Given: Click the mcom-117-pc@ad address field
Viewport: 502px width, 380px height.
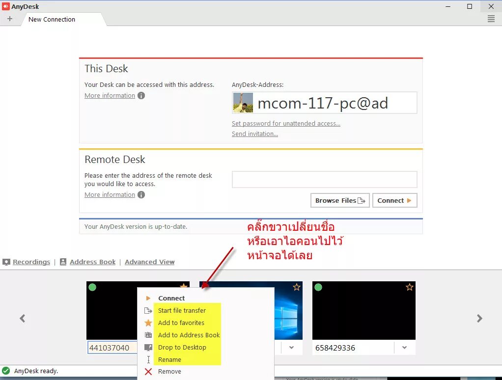Looking at the screenshot, I should (x=324, y=103).
